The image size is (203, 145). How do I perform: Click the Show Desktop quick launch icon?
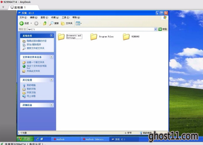pos(42,139)
